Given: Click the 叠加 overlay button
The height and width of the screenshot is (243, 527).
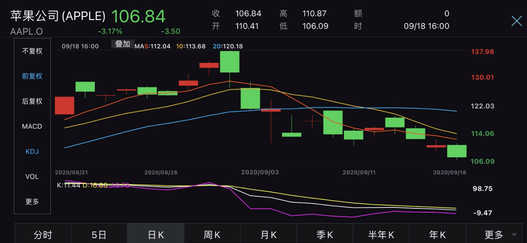Looking at the screenshot, I should point(122,44).
